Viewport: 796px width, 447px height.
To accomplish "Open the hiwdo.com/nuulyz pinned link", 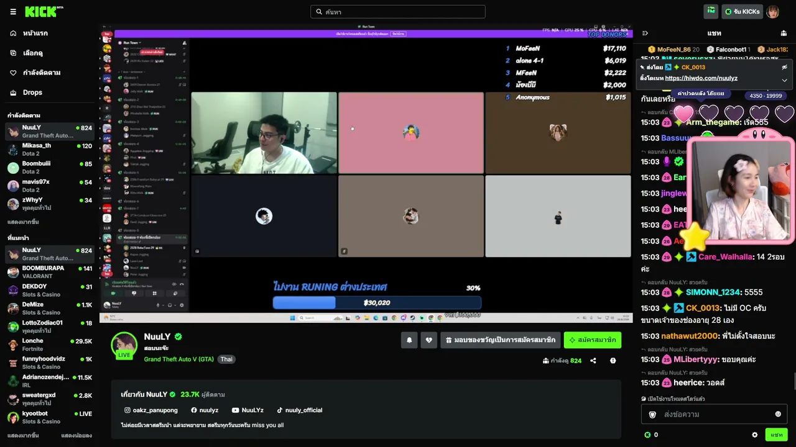I will (701, 78).
